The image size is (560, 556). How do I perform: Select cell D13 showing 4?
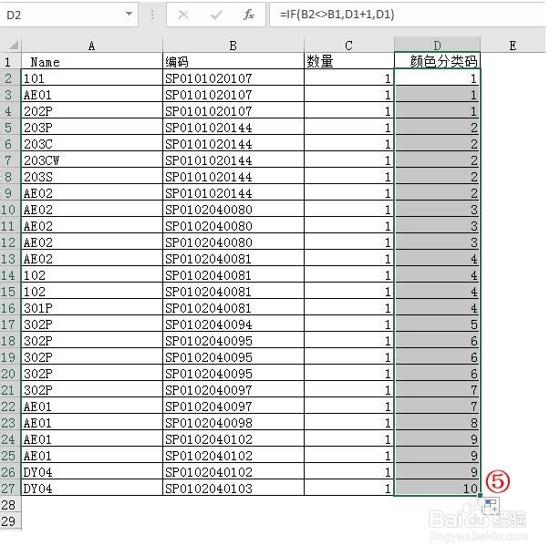[x=437, y=258]
